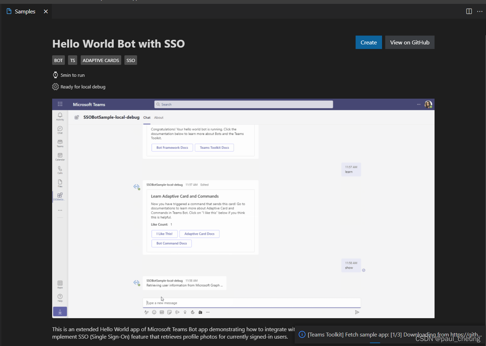The height and width of the screenshot is (346, 486).
Task: Click the gear icon beside Ready for local debug
Action: tap(55, 87)
